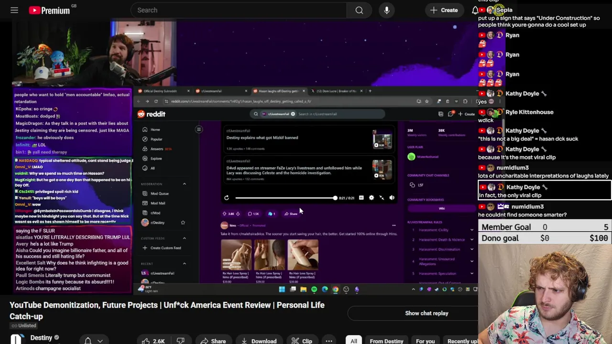Remove the r/LivestreamFail search scope chip
This screenshot has width=612, height=344.
tap(293, 114)
